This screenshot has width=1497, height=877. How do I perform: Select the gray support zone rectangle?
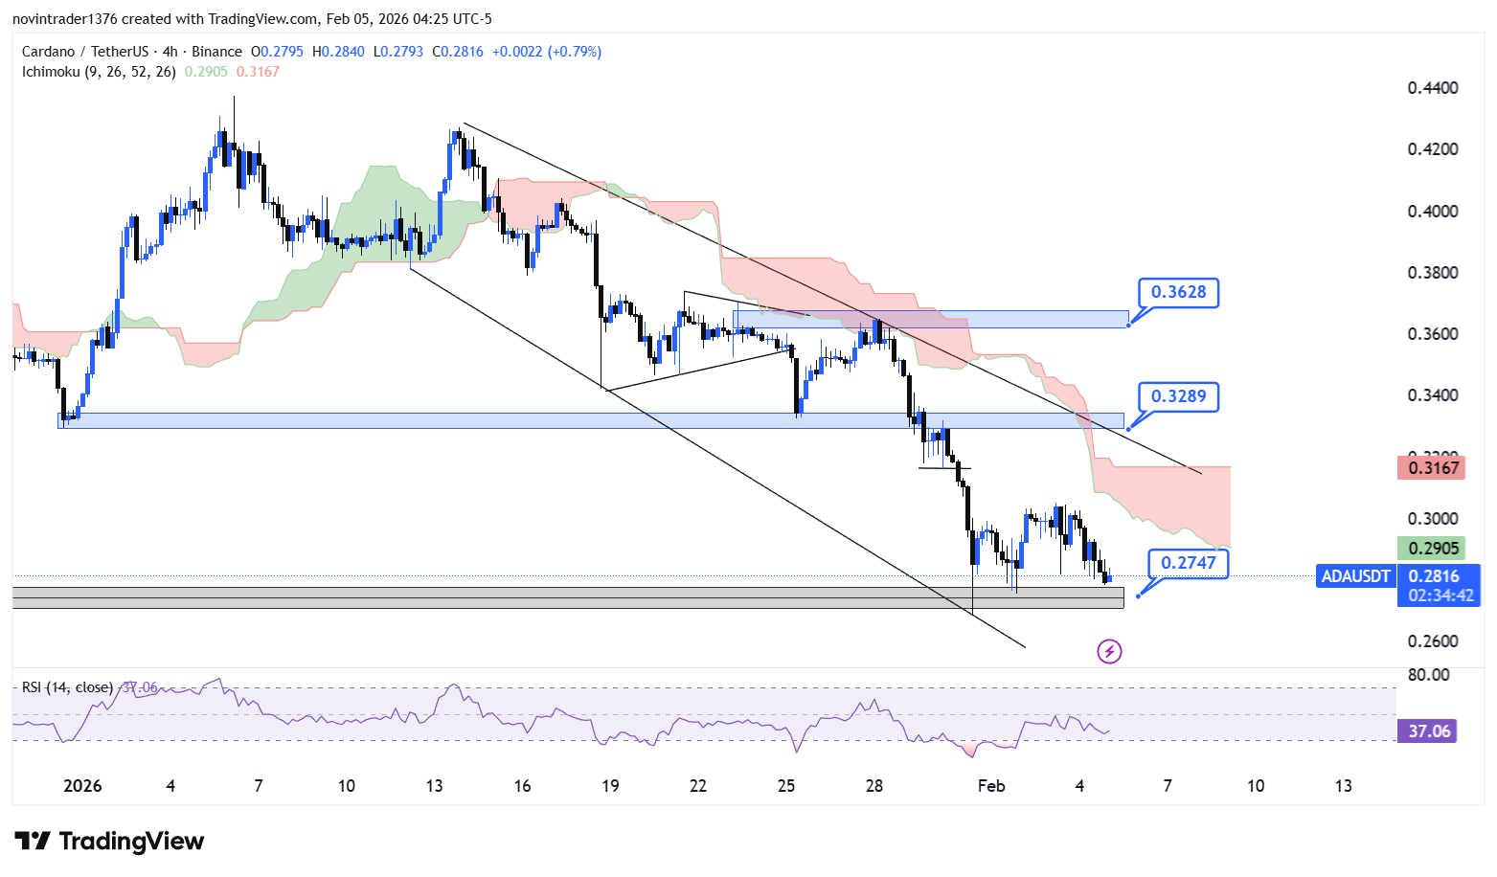point(567,597)
